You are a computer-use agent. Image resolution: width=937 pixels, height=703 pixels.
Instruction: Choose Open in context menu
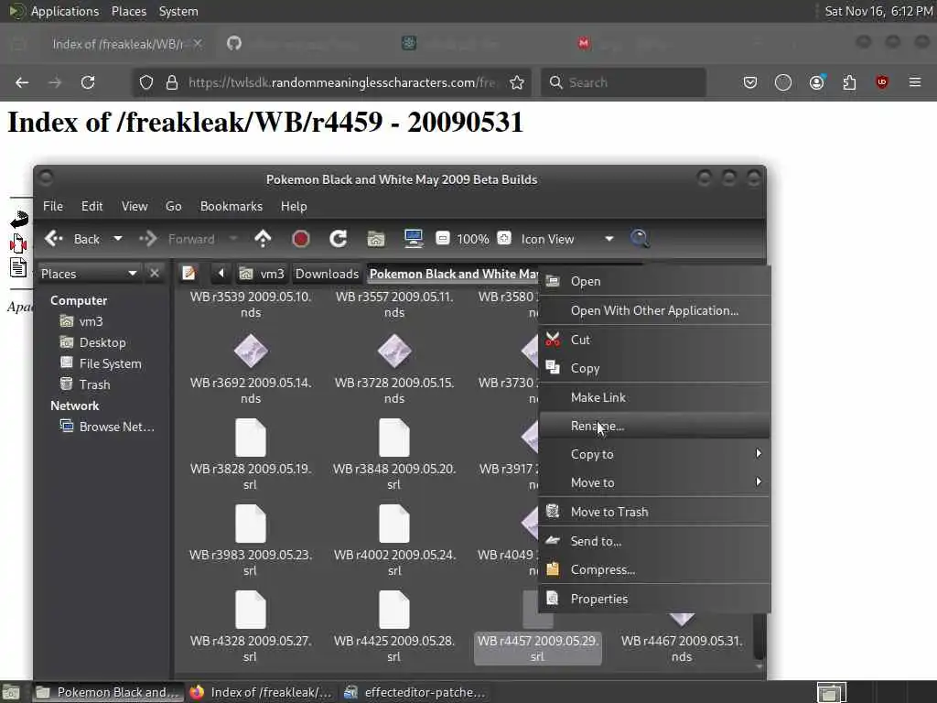pos(654,281)
